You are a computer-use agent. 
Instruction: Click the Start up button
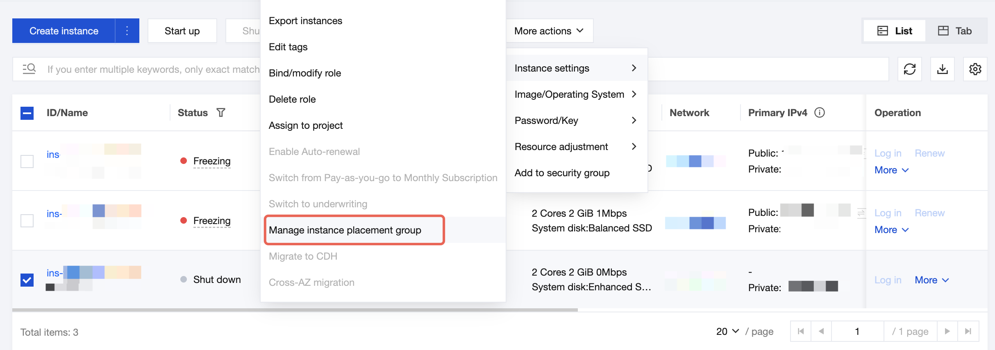[182, 31]
